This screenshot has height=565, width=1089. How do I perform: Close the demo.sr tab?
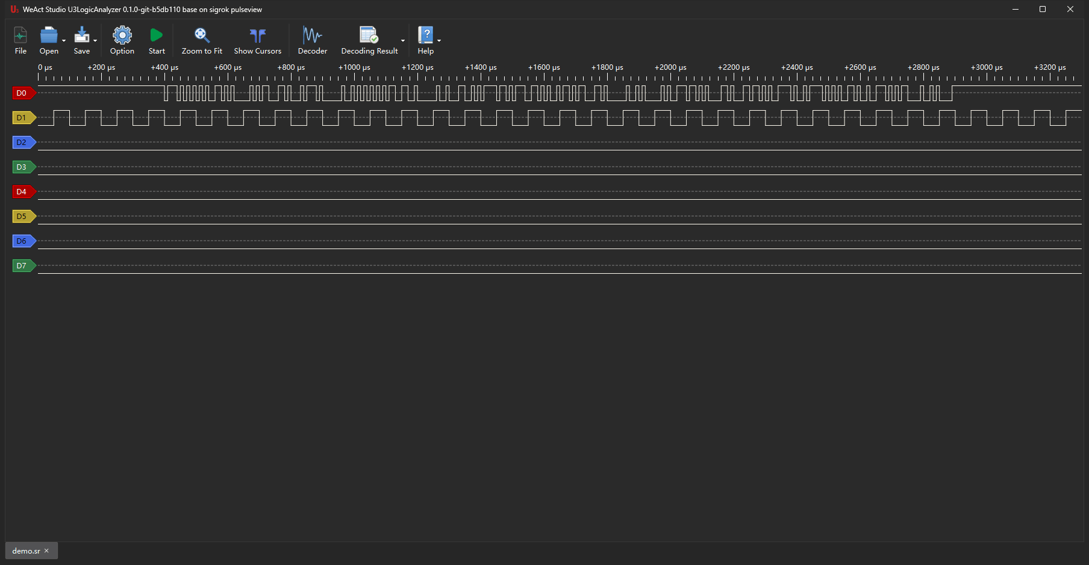46,551
